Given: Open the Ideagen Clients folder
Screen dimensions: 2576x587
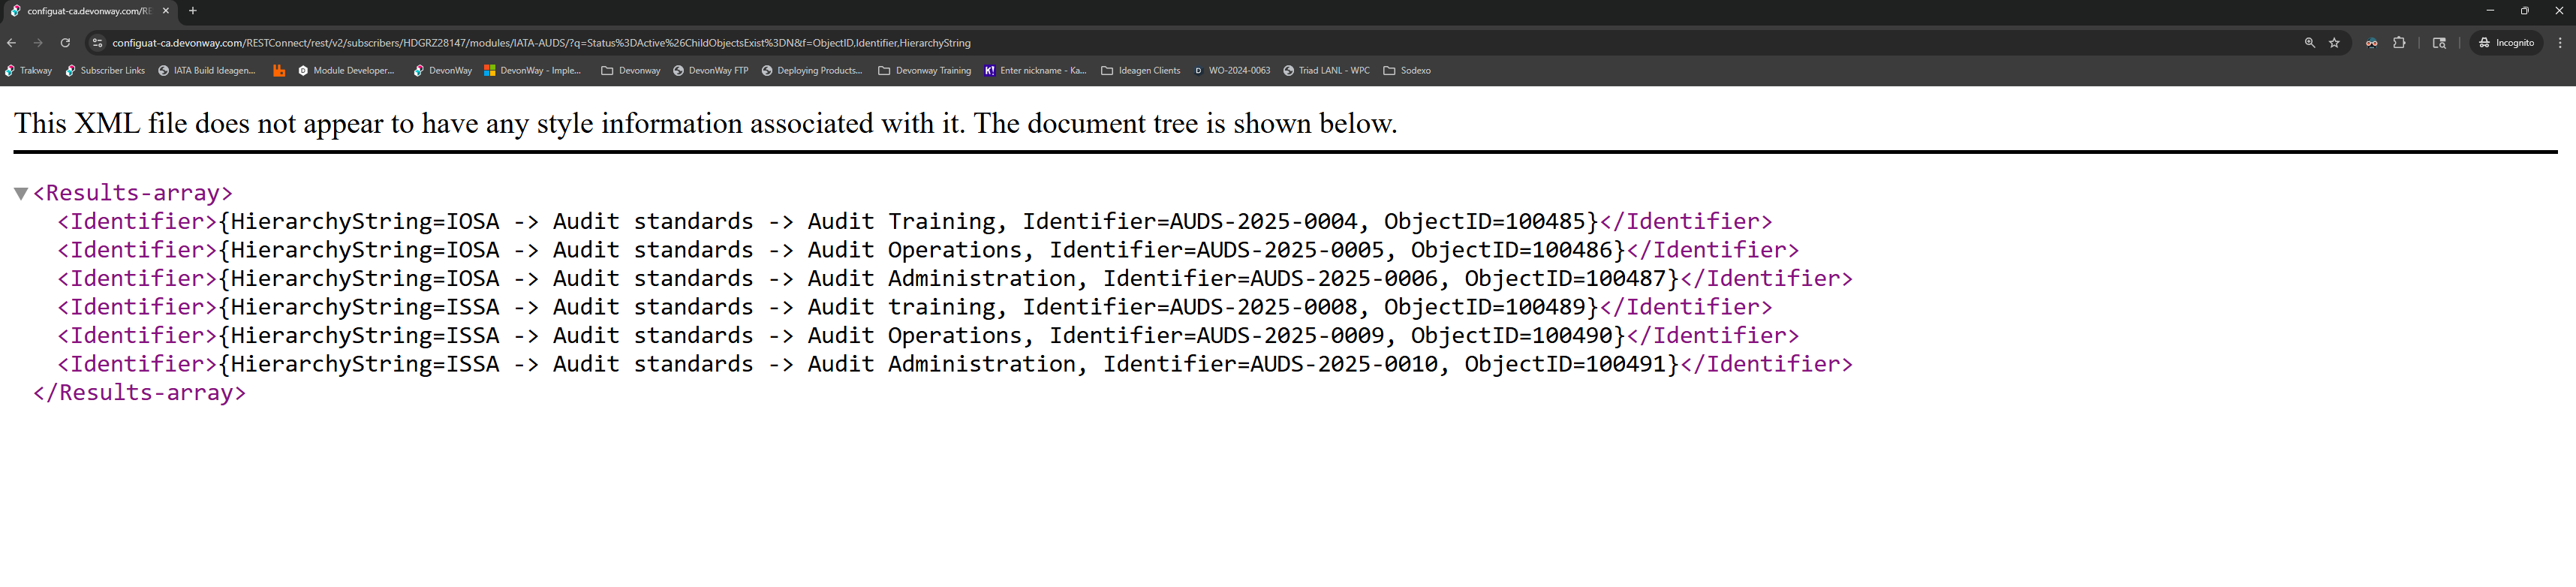Looking at the screenshot, I should tap(1140, 71).
